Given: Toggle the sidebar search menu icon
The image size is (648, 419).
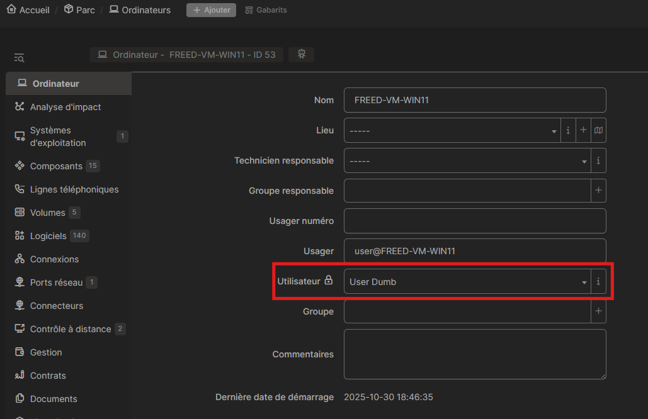Looking at the screenshot, I should (x=19, y=58).
